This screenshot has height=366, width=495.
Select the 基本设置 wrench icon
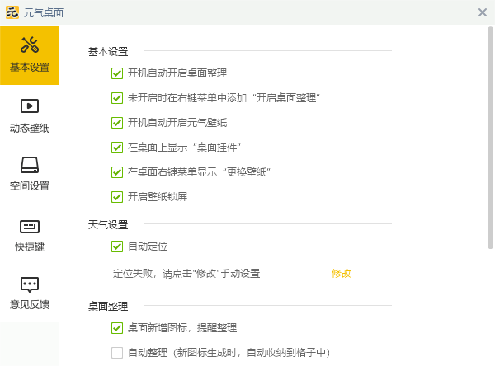(30, 45)
